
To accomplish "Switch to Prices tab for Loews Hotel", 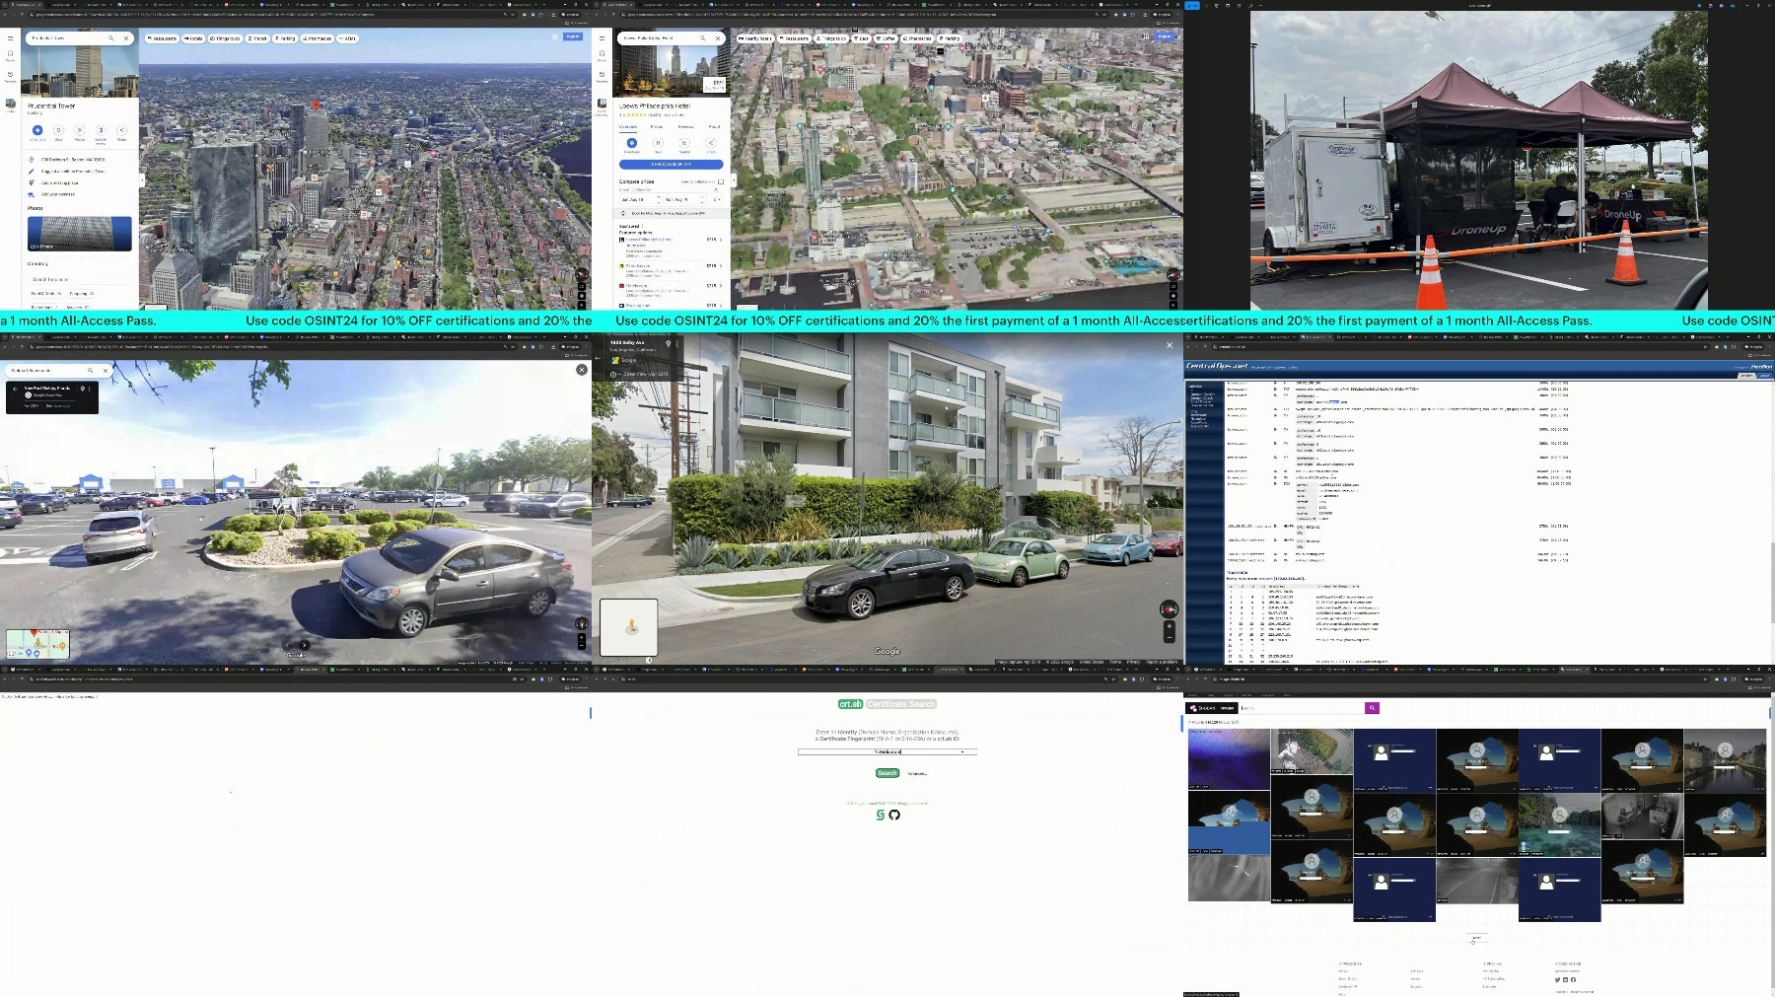I will click(x=657, y=126).
